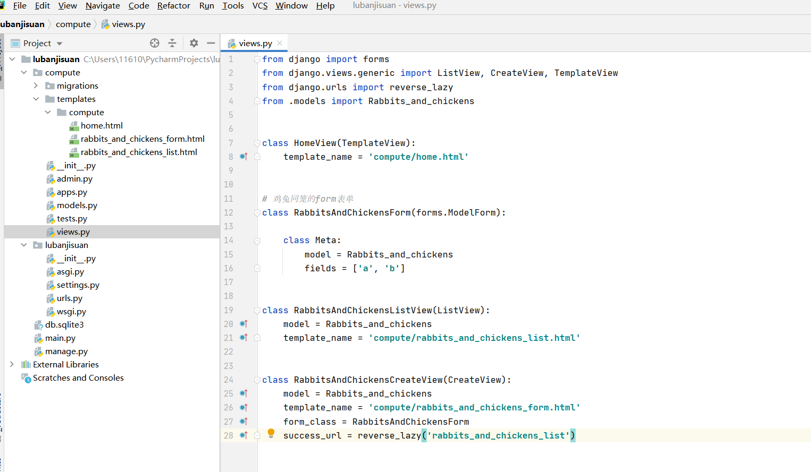Click the line number 13 in gutter
This screenshot has width=811, height=472.
tap(228, 226)
